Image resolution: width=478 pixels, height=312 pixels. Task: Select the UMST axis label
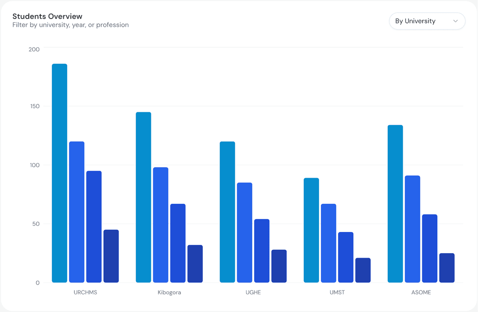click(x=337, y=293)
